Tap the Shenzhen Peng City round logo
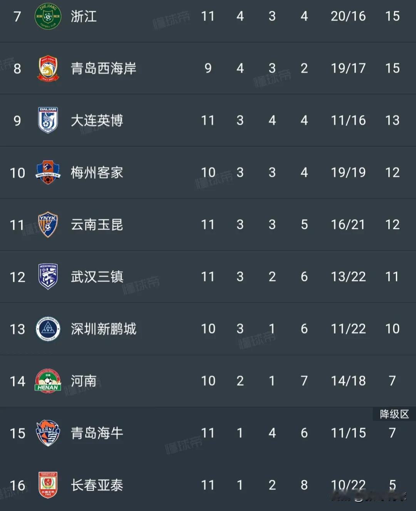The image size is (416, 511). click(48, 329)
